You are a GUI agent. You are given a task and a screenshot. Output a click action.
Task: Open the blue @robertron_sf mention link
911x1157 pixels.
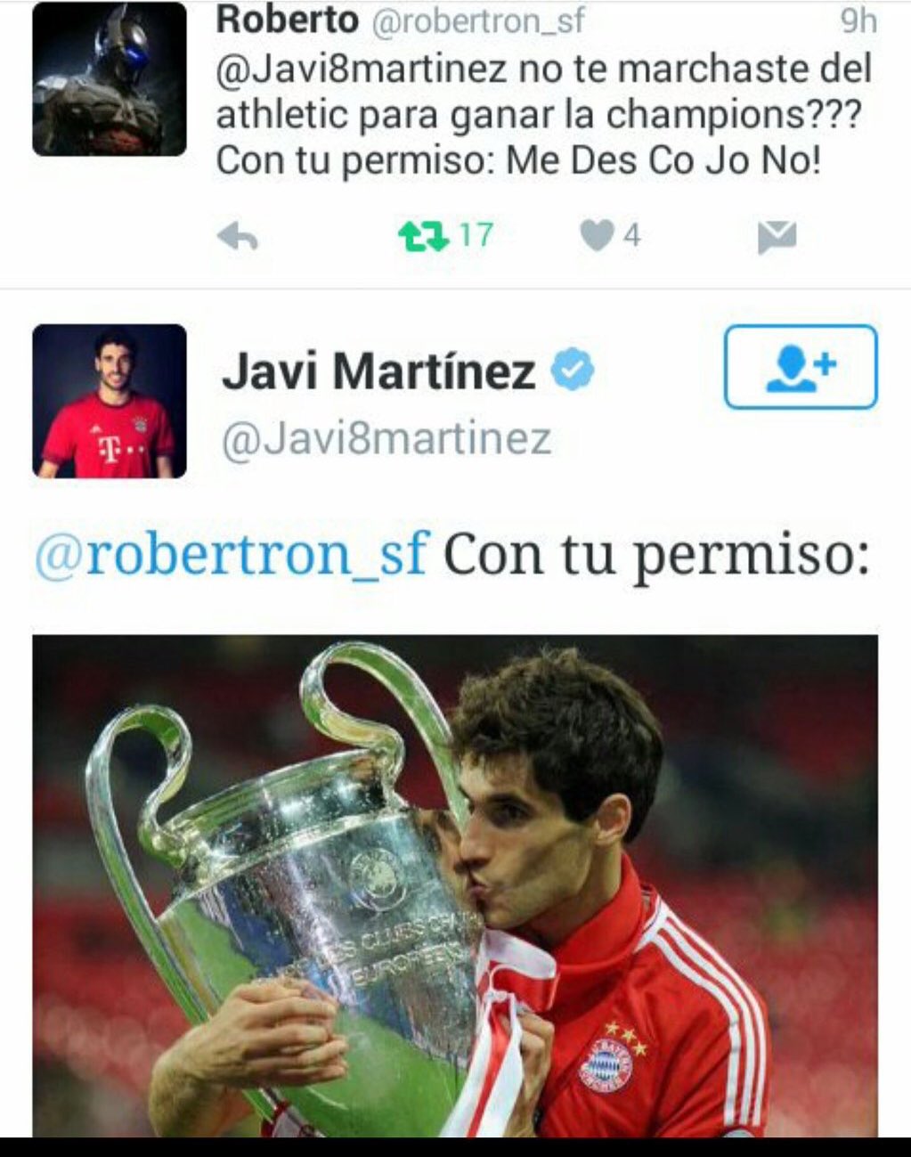232,554
